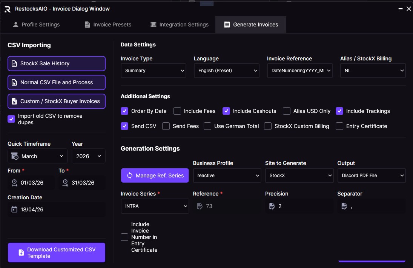Expand the Site to Generate dropdown
Viewport: 413px width, 268px height.
click(299, 176)
